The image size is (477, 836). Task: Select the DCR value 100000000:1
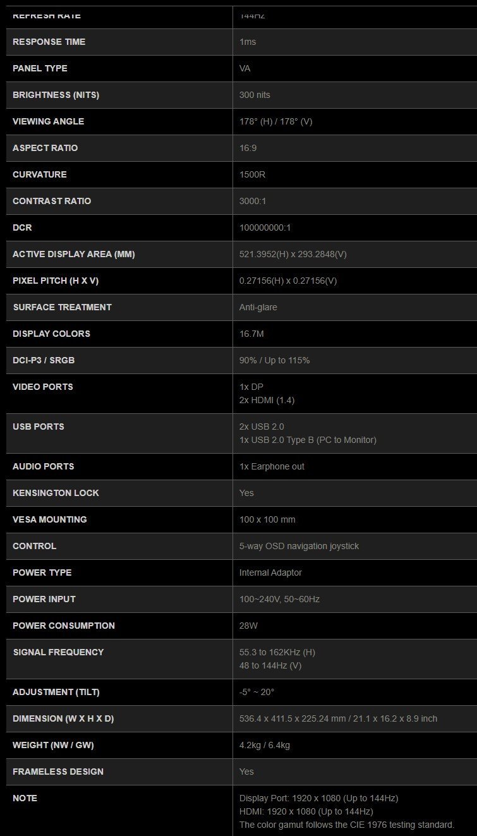point(265,227)
